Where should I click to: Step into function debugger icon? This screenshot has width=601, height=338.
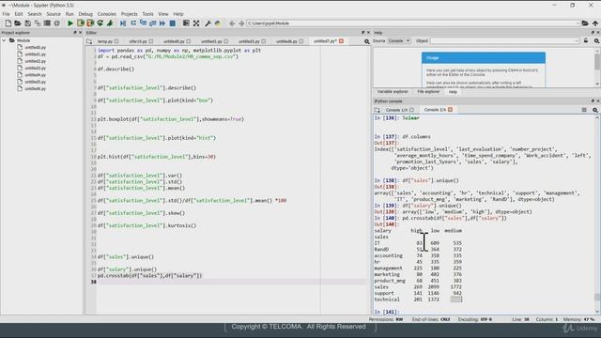pos(143,23)
